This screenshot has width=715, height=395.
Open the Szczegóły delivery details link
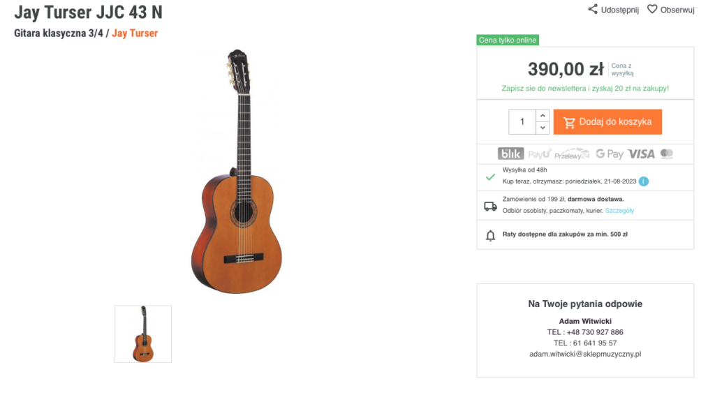tap(619, 211)
